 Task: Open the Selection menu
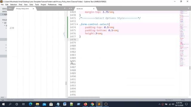click(x=13, y=5)
